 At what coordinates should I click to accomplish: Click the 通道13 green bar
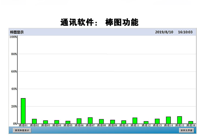pos(157,121)
